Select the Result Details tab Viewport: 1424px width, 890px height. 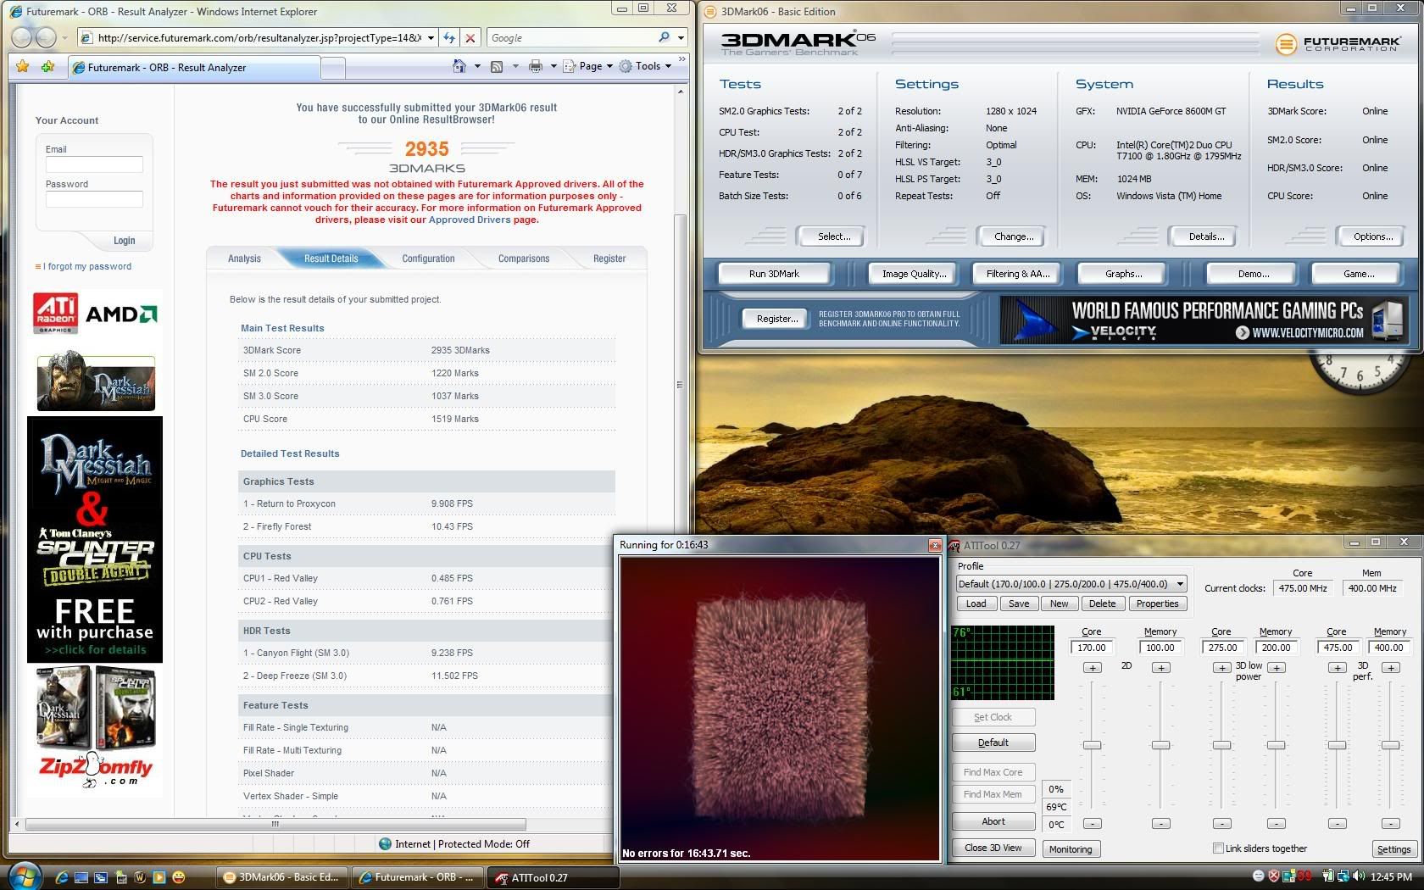tap(331, 259)
